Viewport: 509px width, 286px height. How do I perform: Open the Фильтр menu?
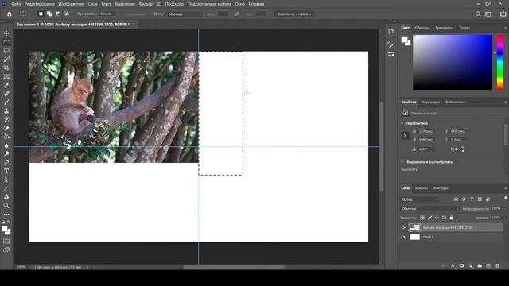(146, 4)
